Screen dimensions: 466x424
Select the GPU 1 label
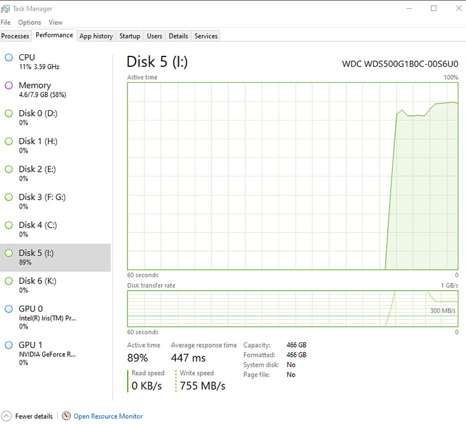click(x=30, y=345)
